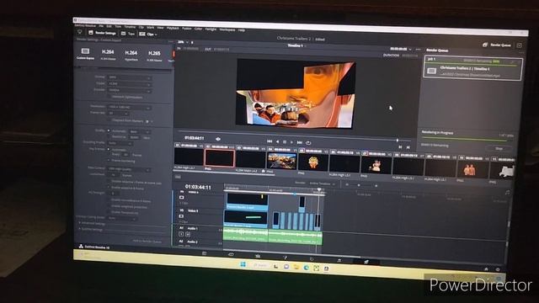
Task: Open the Encoder dropdown
Action: [129, 90]
